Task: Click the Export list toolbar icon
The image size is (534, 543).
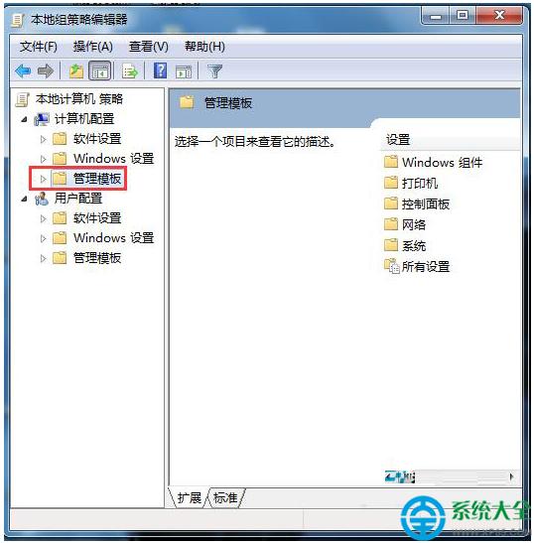Action: click(x=130, y=71)
